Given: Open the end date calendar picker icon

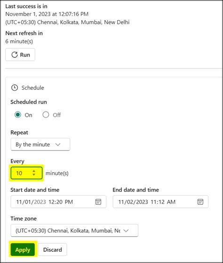Looking at the screenshot, I should pyautogui.click(x=200, y=202).
